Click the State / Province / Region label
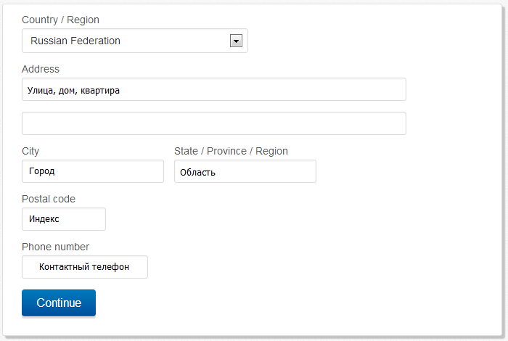508x341 pixels. 231,151
